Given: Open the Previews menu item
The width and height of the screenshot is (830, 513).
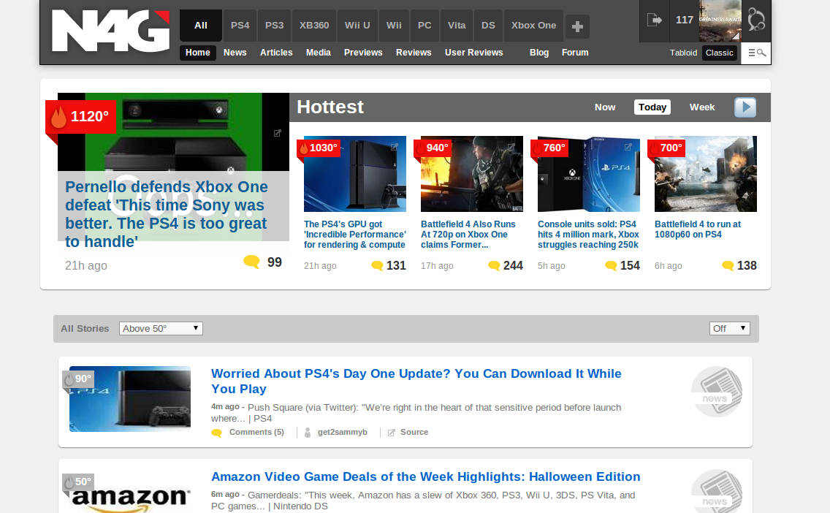Looking at the screenshot, I should point(363,53).
